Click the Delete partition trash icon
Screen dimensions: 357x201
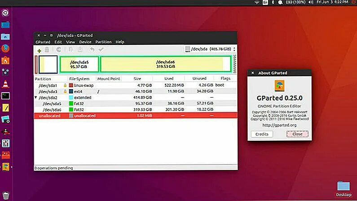click(47, 49)
